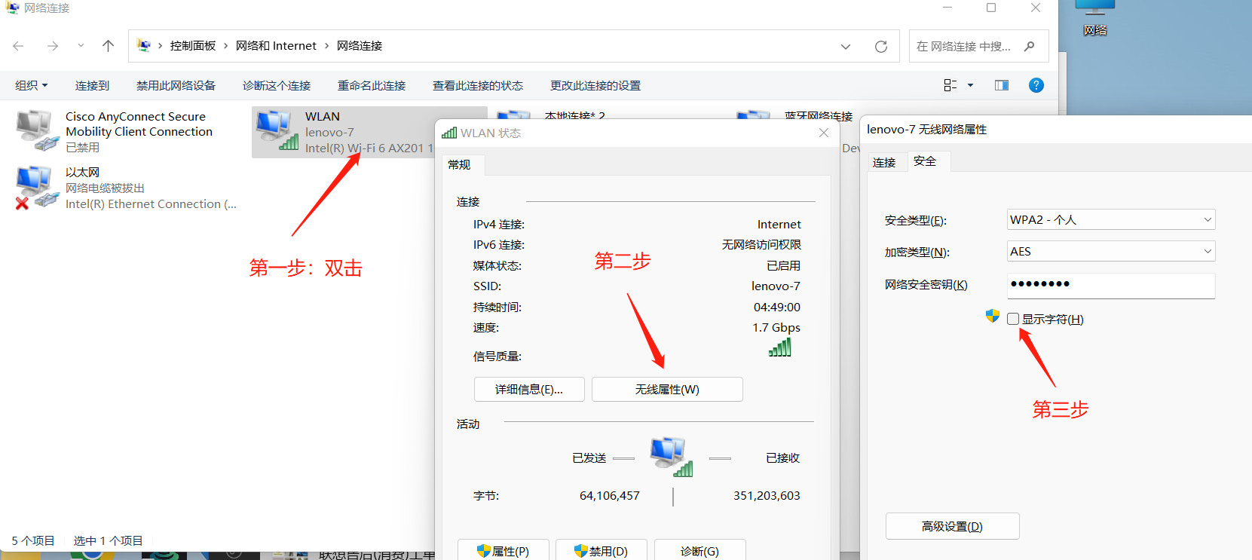Click the blue help question icon
Screen dimensions: 1252x560
(x=1036, y=85)
